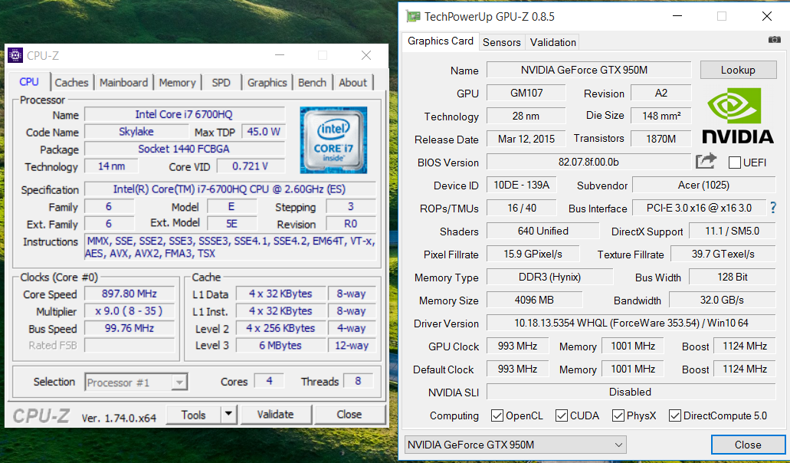Open the About tab in CPU-Z
790x463 pixels.
(x=352, y=83)
